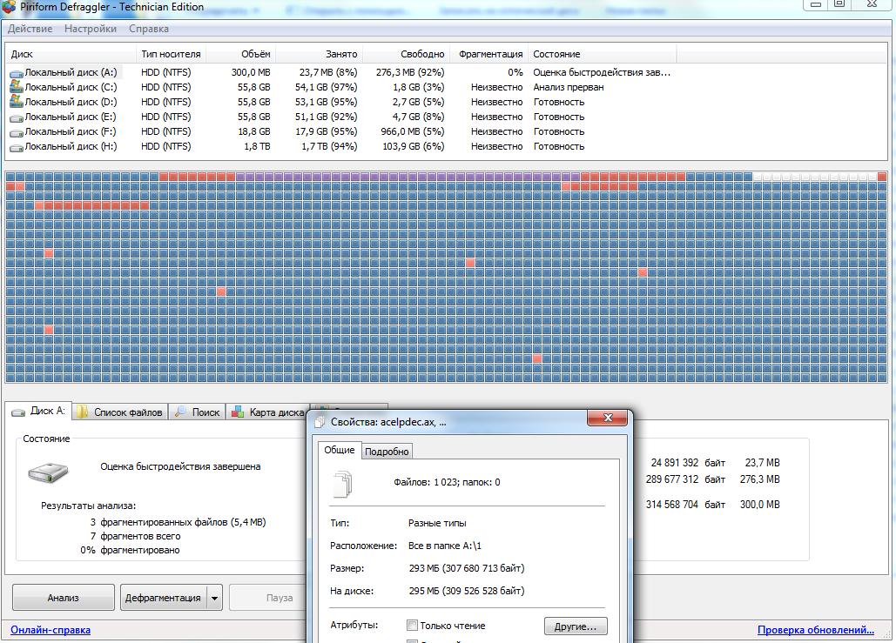
Task: Click Файлов: 1 023; папок: 0 text
Action: 447,483
